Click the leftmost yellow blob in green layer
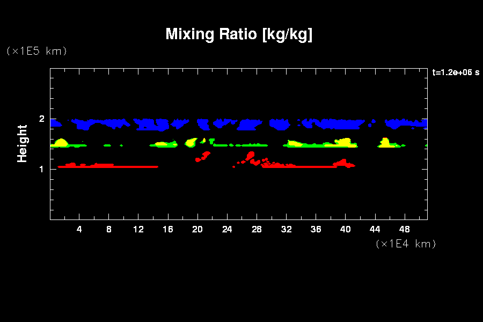The width and height of the screenshot is (483, 322). 61,143
